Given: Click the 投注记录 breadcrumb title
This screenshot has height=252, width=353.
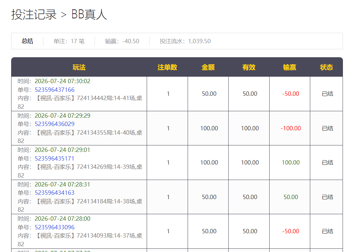Looking at the screenshot, I should click(34, 14).
